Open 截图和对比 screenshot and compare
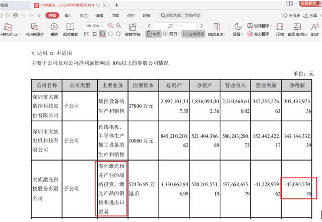The image size is (322, 222). pyautogui.click(x=297, y=30)
